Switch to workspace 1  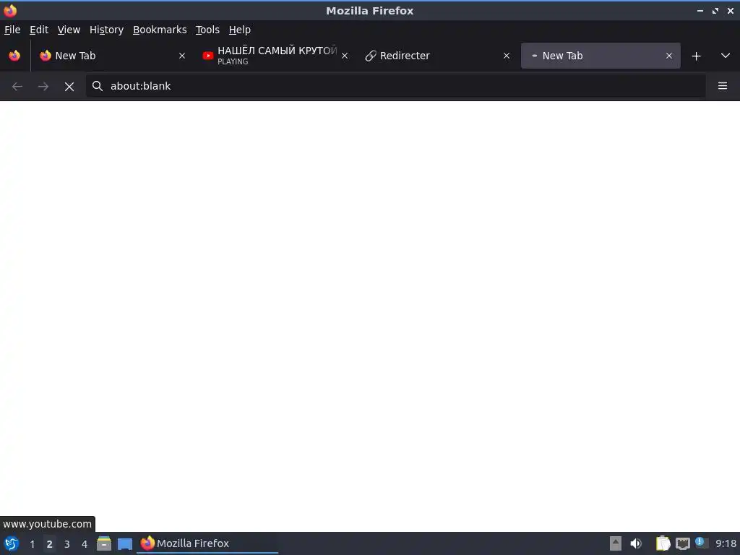coord(33,544)
